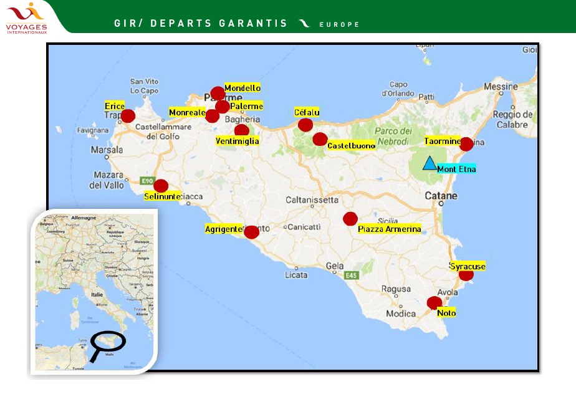This screenshot has width=576, height=404.
Task: Click the Palerme yellow label
Action: 246,106
